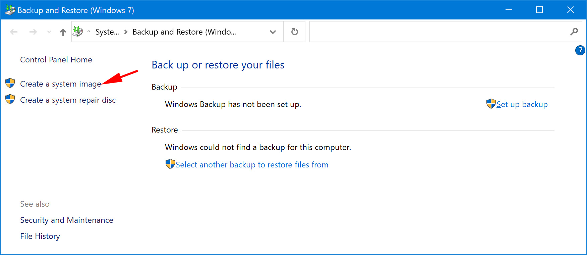Viewport: 587px width, 255px height.
Task: Maximize the Backup and Restore window
Action: 539,10
